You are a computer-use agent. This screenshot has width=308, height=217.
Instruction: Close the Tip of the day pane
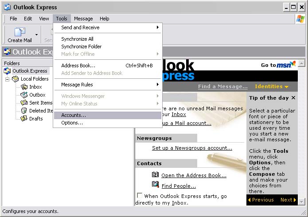[293, 97]
